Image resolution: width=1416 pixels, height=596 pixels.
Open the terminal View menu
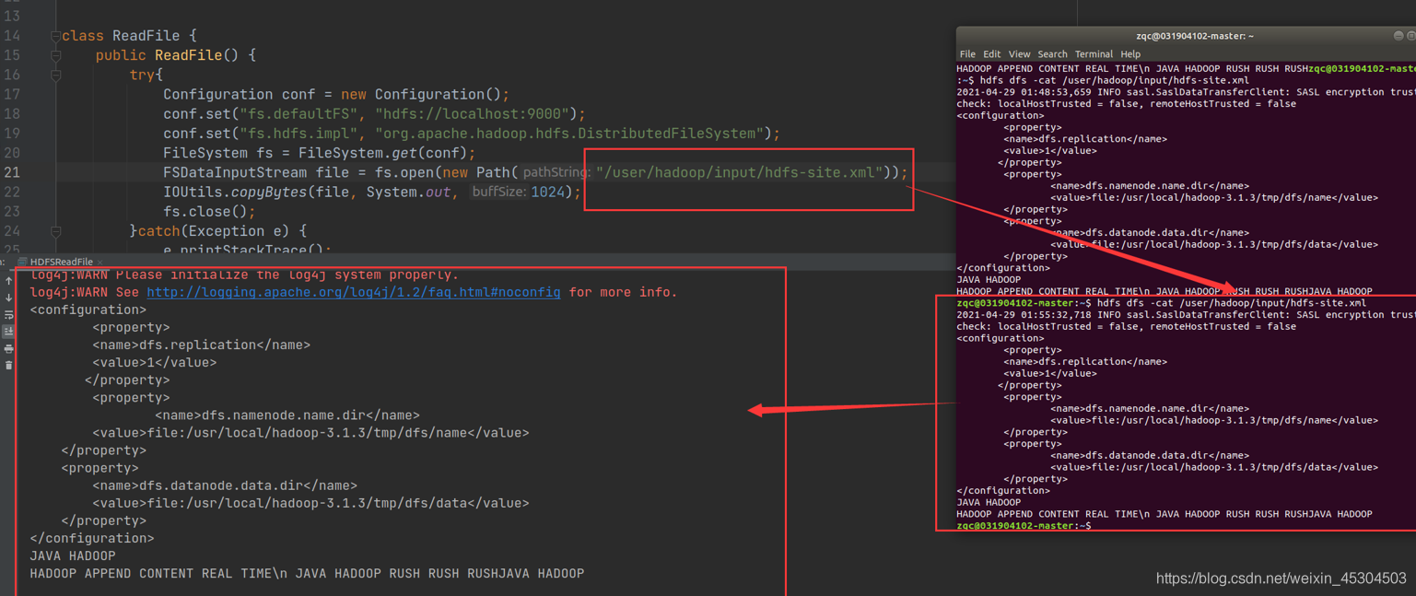tap(1019, 54)
